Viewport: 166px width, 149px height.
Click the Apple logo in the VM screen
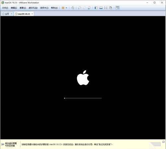click(83, 77)
